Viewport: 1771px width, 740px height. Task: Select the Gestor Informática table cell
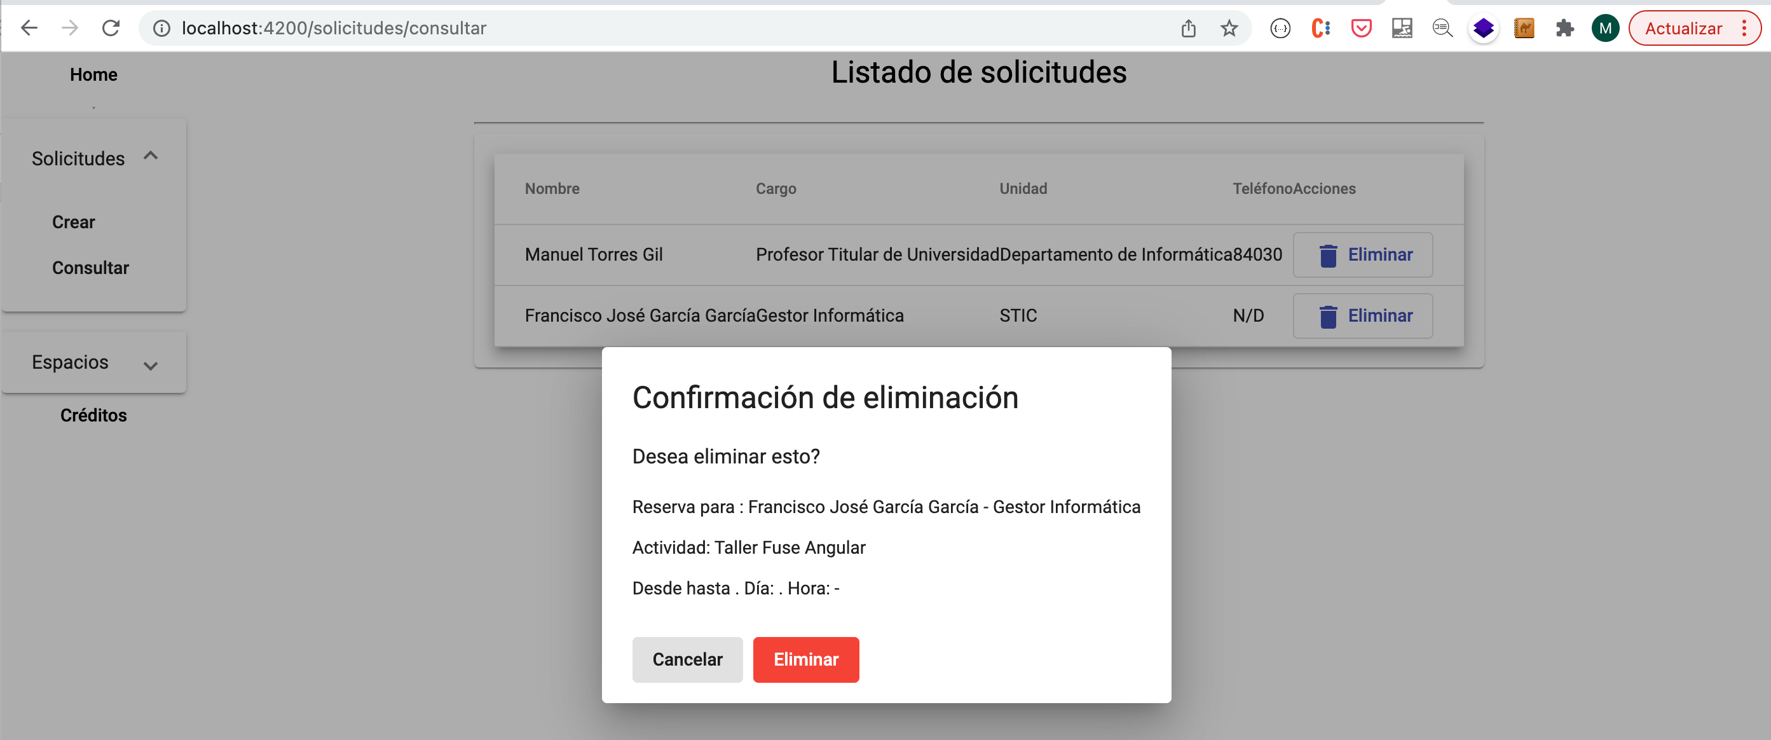pos(830,317)
